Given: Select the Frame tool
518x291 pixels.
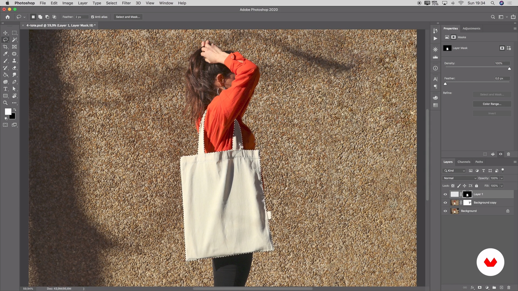Looking at the screenshot, I should 15,47.
